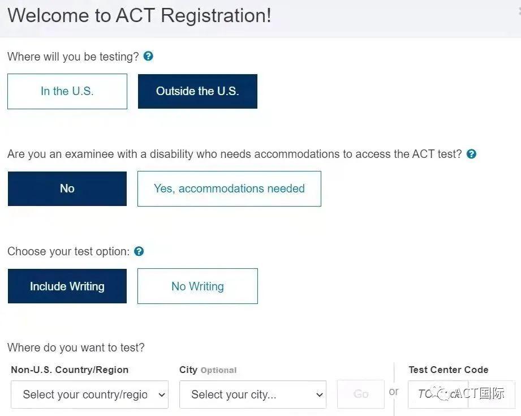
Task: Click the "City Optional" field label
Action: pyautogui.click(x=208, y=370)
